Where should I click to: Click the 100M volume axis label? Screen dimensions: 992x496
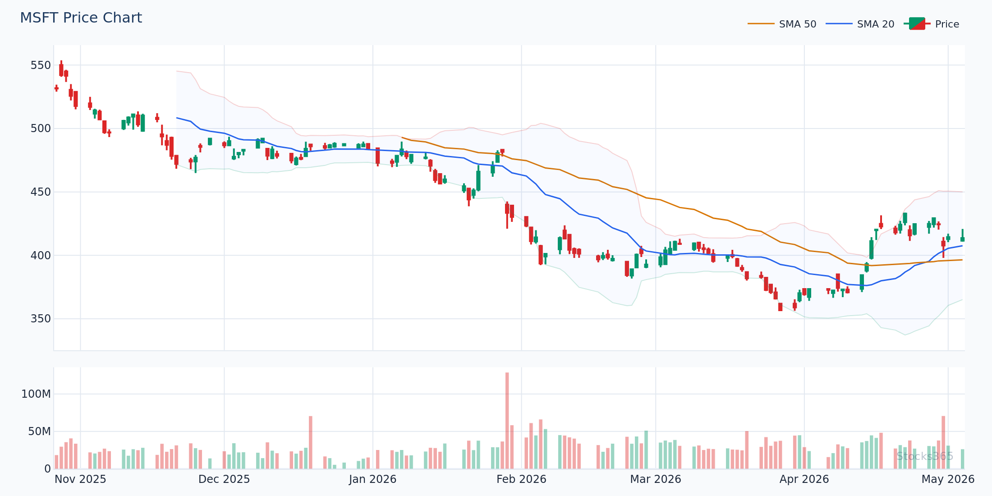[36, 394]
